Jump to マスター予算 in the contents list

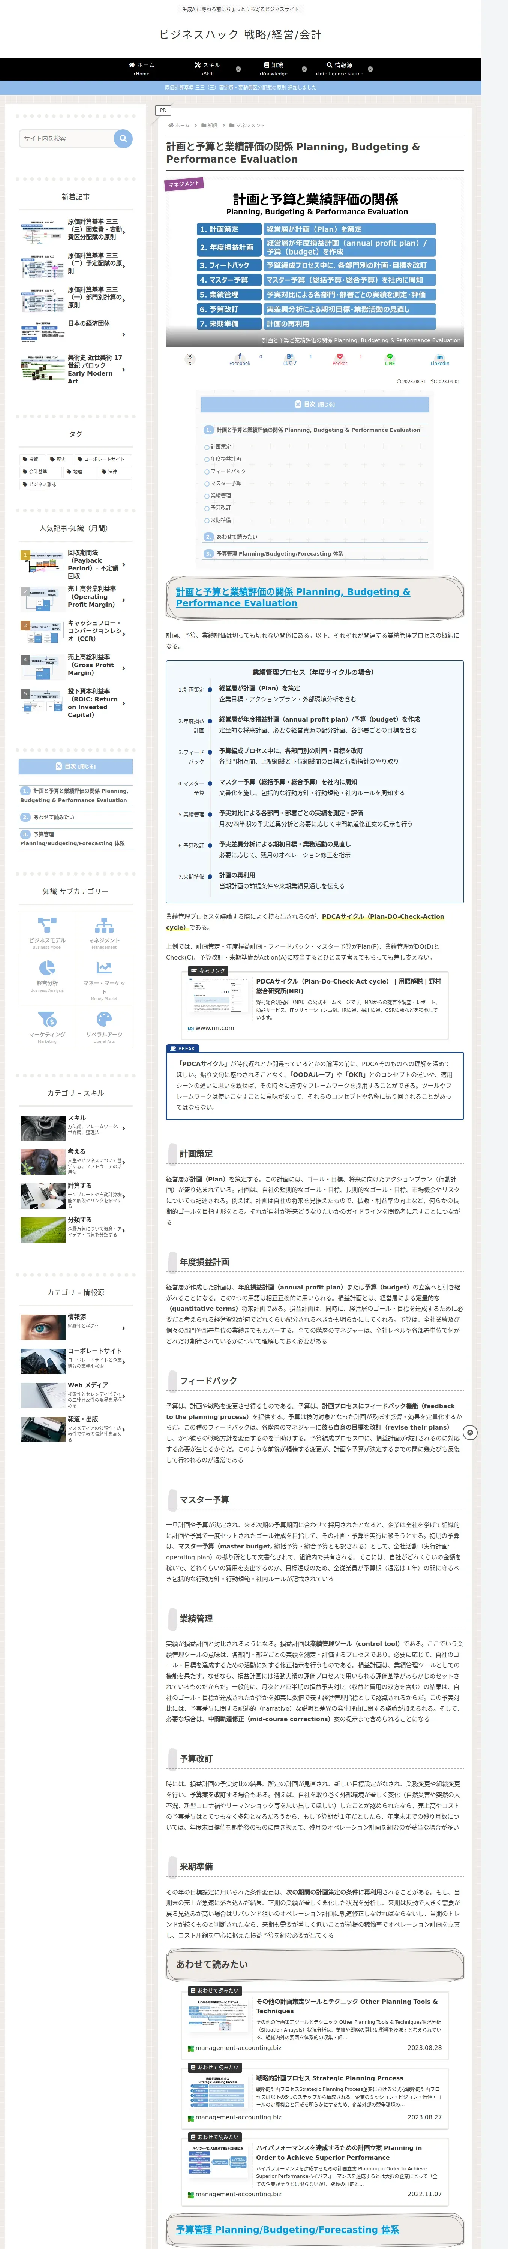(225, 483)
